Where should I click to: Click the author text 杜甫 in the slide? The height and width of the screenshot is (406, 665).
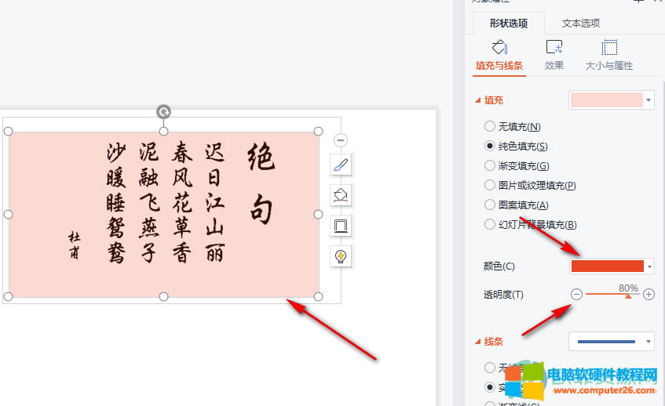[x=75, y=245]
